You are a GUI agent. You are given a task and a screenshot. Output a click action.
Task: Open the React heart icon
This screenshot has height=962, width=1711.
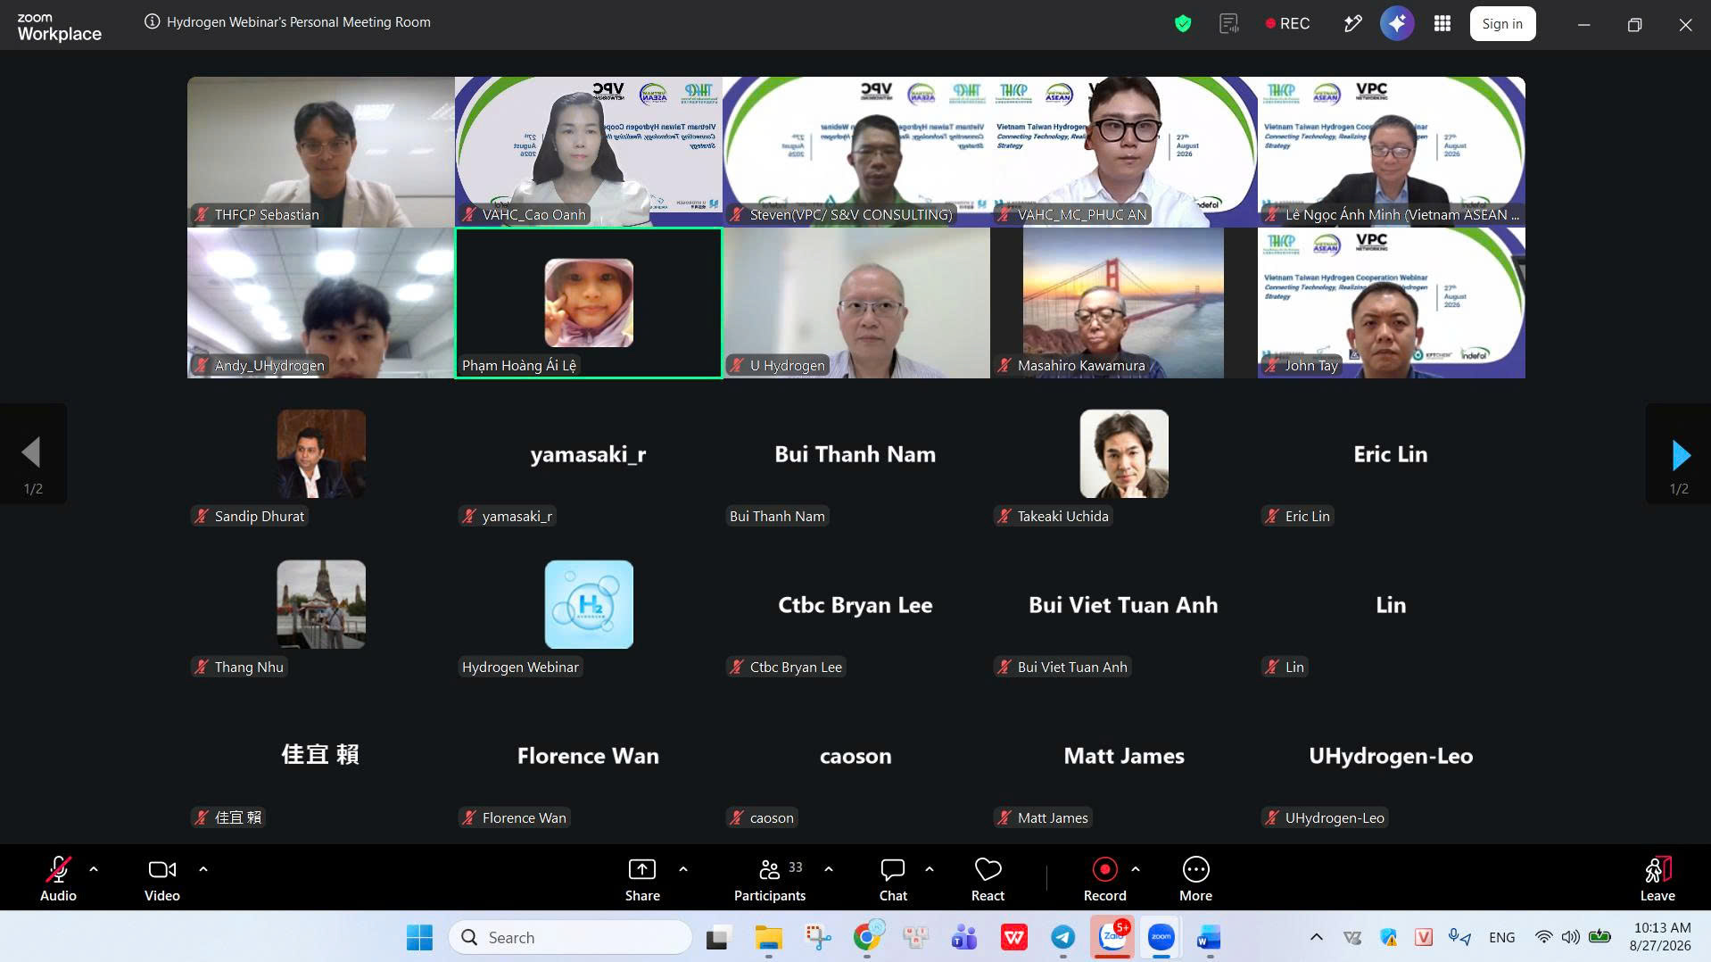point(988,879)
